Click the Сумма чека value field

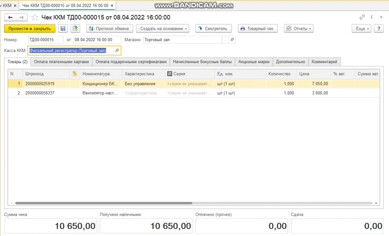coord(50,226)
